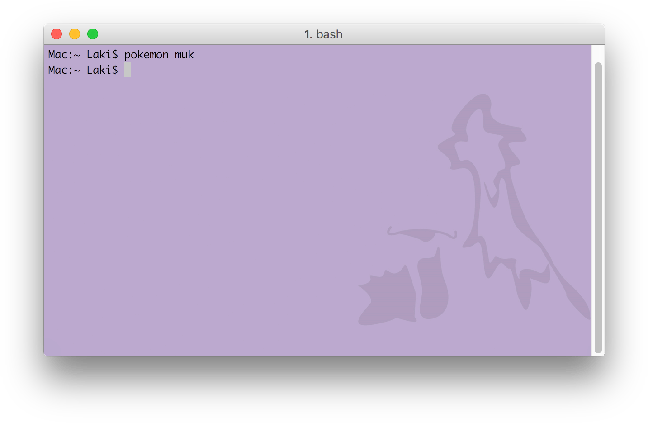Click Muk's spiky hand at bottom left
The image size is (648, 423).
point(388,299)
